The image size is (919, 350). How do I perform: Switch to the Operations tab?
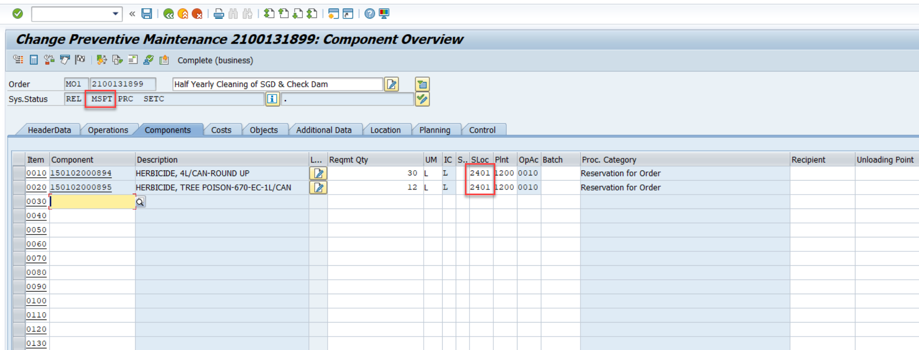point(108,130)
